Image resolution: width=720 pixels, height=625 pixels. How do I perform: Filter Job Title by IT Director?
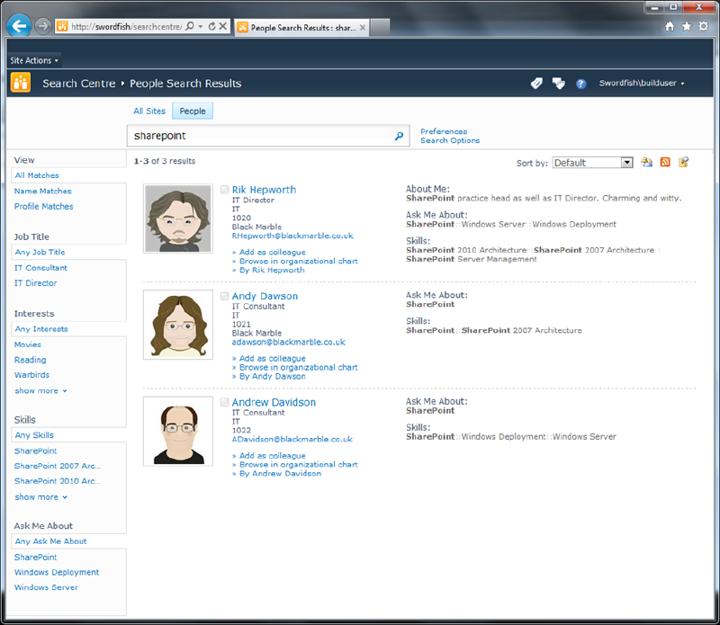click(35, 282)
